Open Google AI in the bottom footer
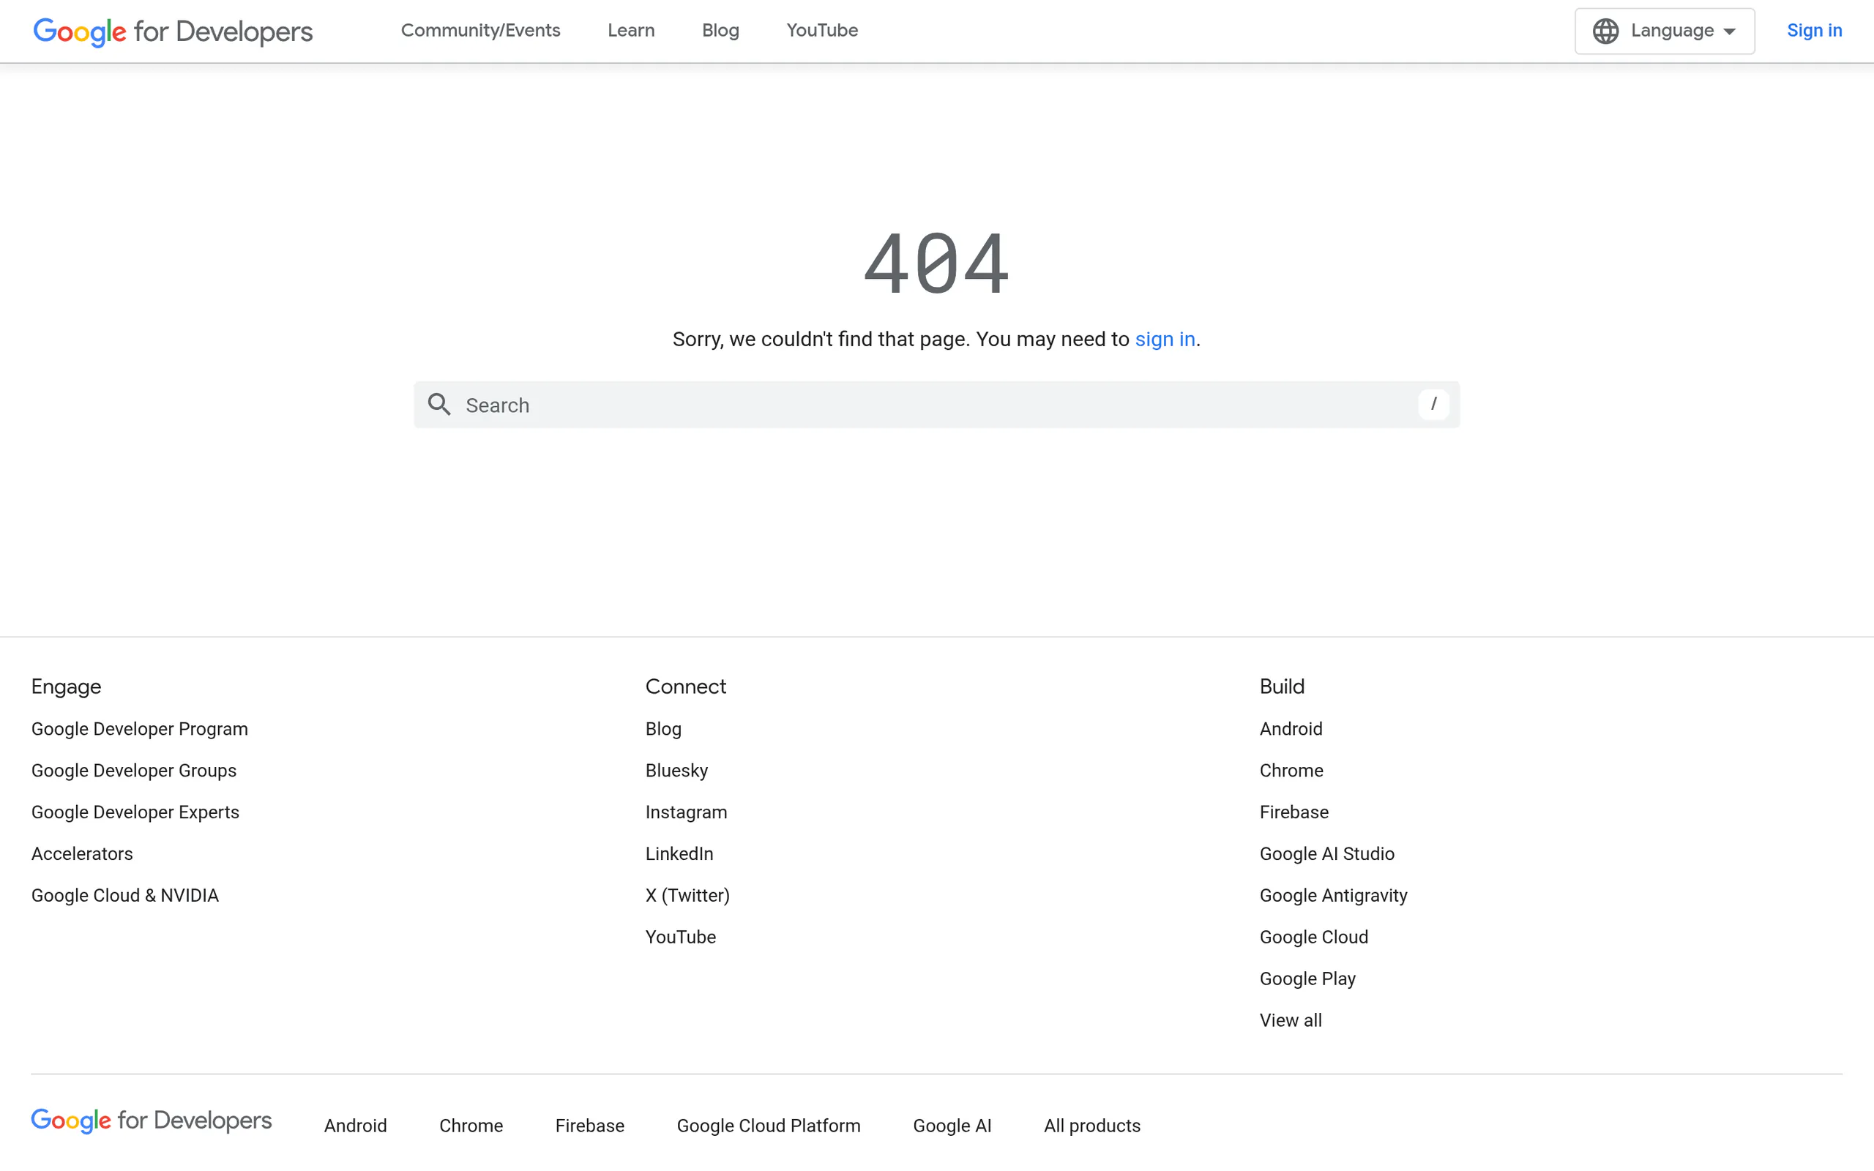Viewport: 1874px width, 1171px height. [952, 1126]
